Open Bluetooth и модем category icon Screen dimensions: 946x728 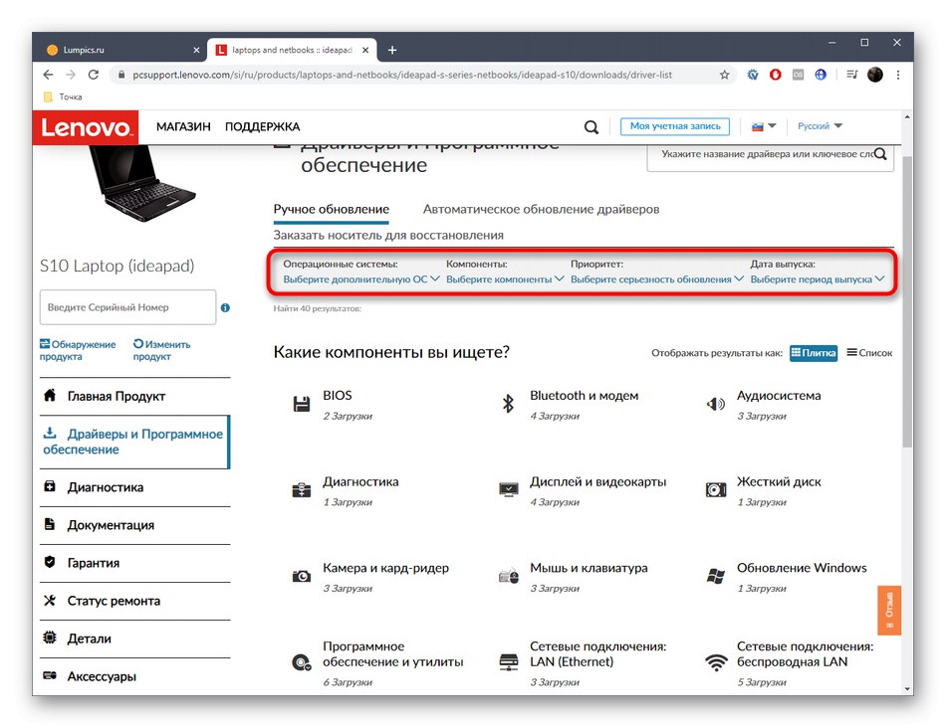point(508,403)
